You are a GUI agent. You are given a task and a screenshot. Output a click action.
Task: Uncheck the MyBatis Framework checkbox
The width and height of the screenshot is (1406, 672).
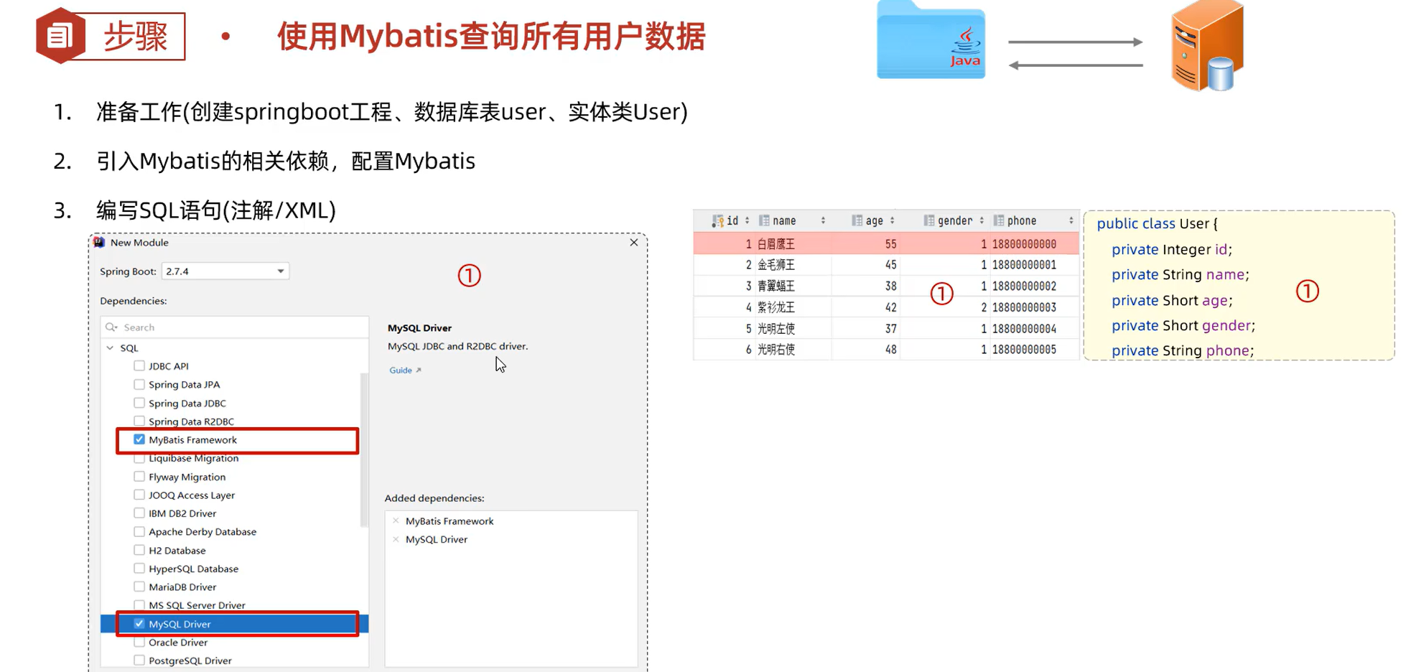139,440
